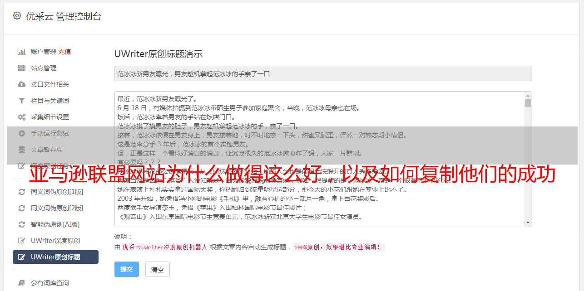Viewport: 584px width, 291px height.
Task: Click the database icon beside 文章暂存库
Action: click(21, 150)
